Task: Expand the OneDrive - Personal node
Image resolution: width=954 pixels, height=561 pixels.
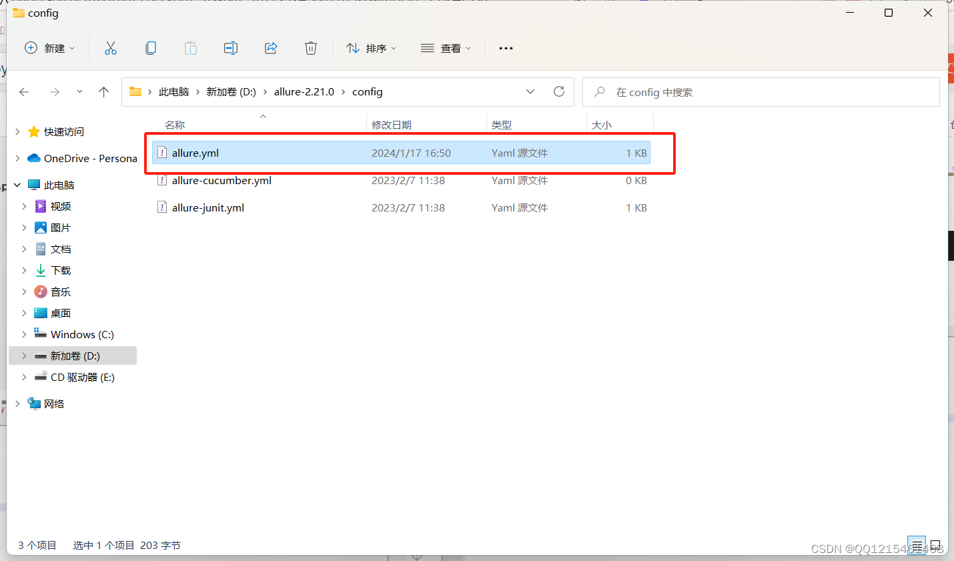Action: [x=18, y=158]
